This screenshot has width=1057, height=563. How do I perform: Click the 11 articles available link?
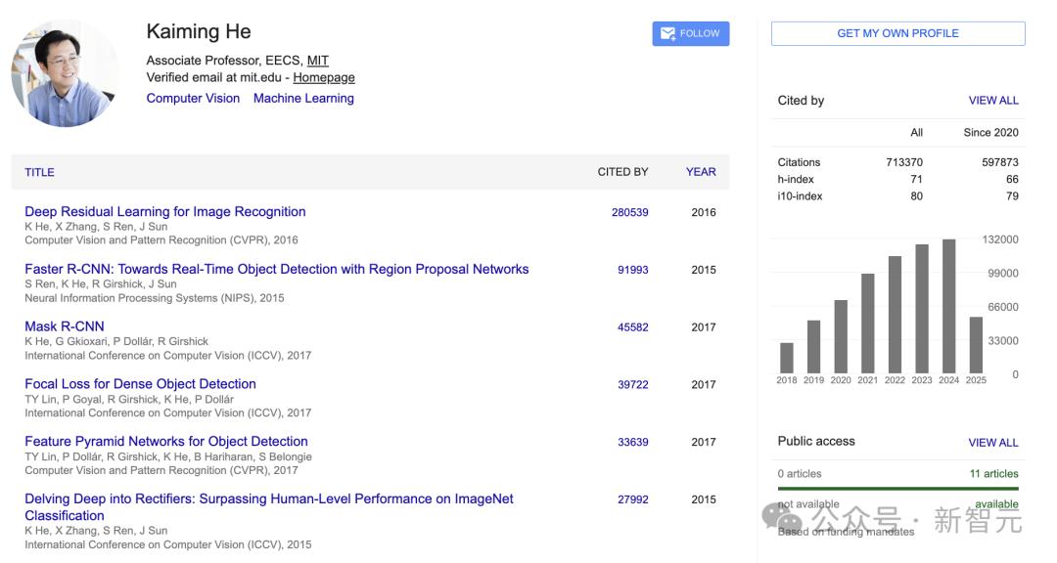point(993,473)
